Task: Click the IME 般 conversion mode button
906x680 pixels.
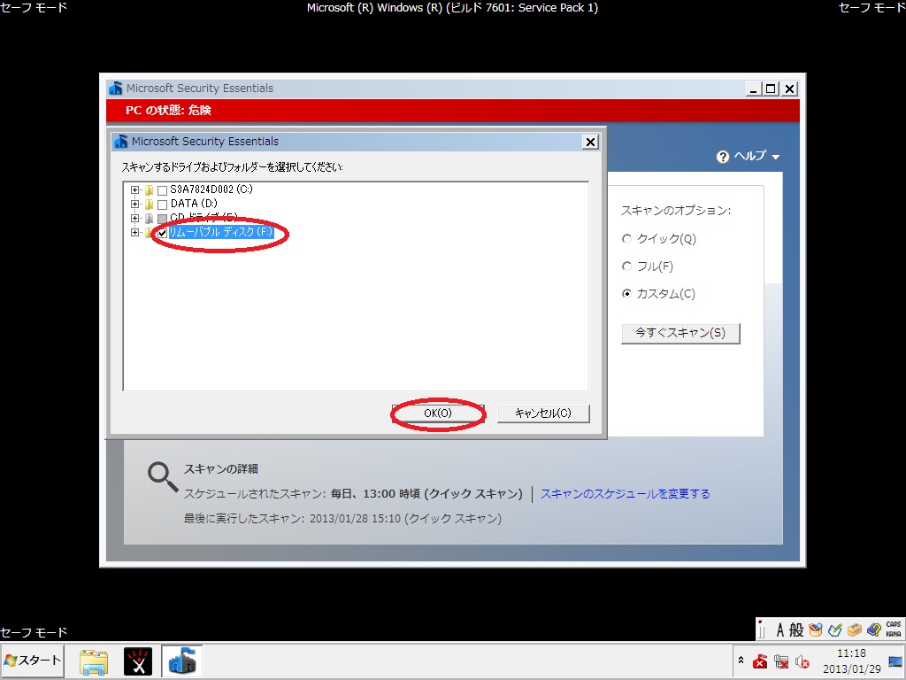Action: point(797,630)
